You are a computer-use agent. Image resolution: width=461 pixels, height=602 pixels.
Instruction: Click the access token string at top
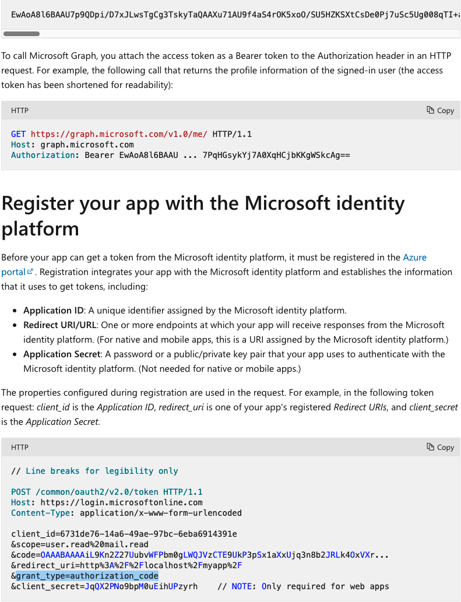click(x=235, y=15)
